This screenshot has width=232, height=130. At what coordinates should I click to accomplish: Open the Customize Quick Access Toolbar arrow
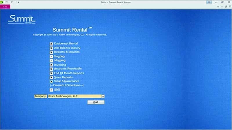(x=18, y=2)
